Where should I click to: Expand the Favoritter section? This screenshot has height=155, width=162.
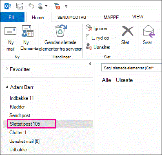pos(7,69)
